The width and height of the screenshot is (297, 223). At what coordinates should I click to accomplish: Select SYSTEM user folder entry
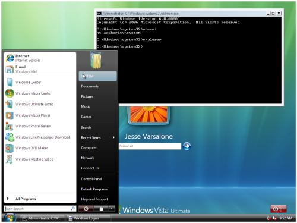97,76
